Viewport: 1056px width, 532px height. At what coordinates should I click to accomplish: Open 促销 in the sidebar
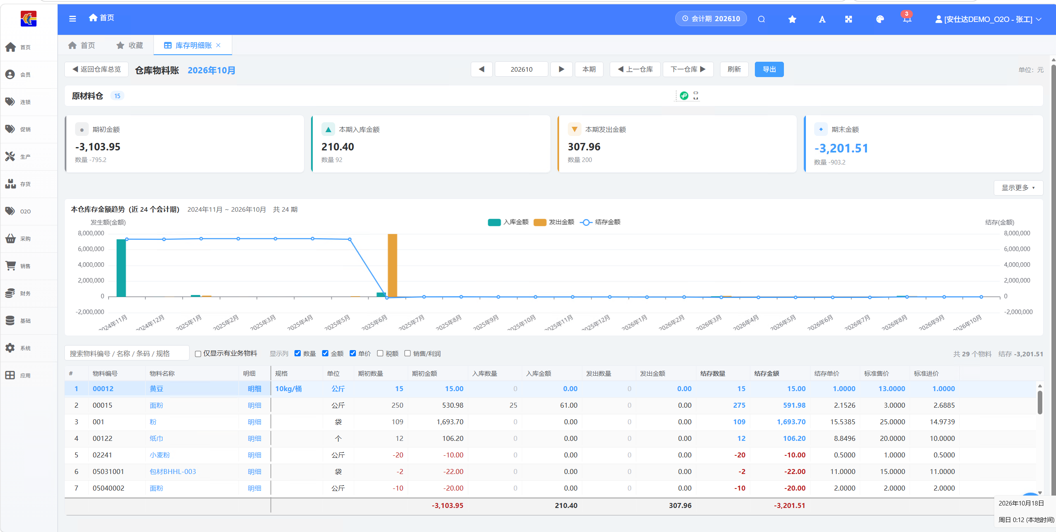pyautogui.click(x=29, y=129)
